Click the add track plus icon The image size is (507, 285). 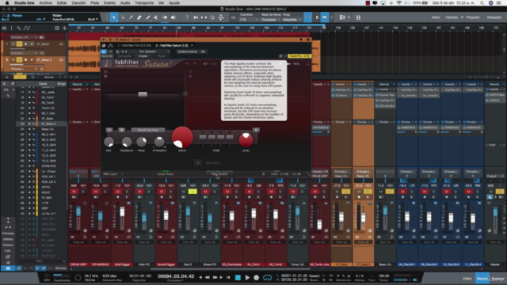pyautogui.click(x=64, y=28)
